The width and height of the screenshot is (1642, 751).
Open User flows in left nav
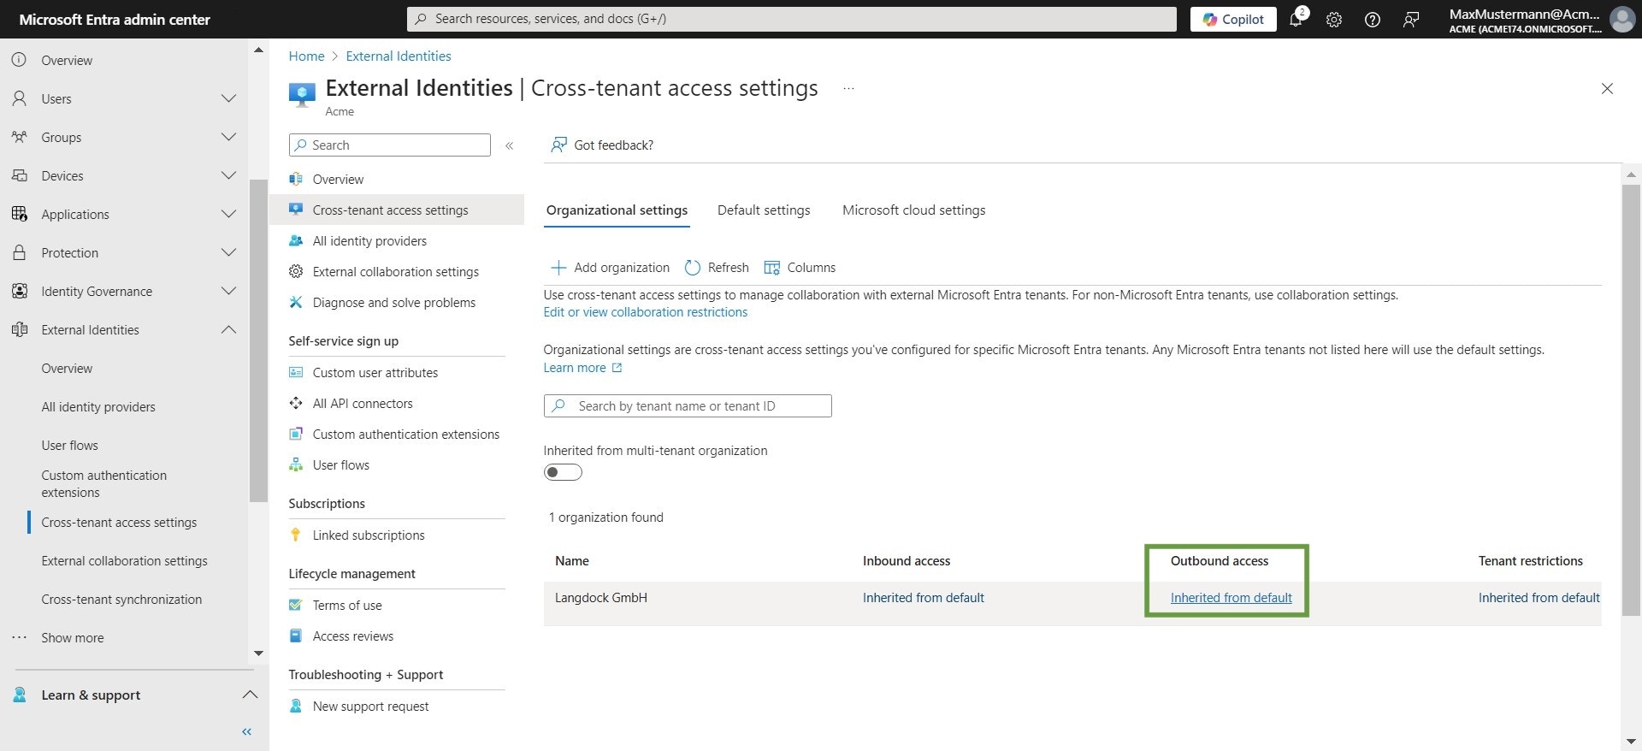coord(69,446)
